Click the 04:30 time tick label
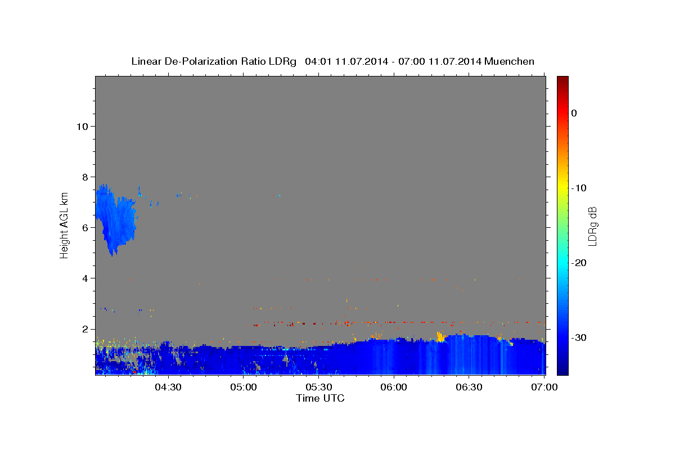This screenshot has width=675, height=450. (168, 387)
